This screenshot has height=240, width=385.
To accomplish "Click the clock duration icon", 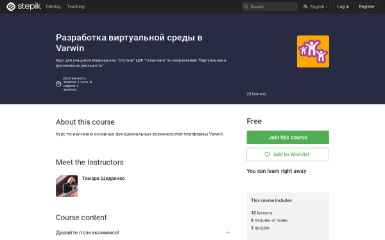I will point(58,84).
